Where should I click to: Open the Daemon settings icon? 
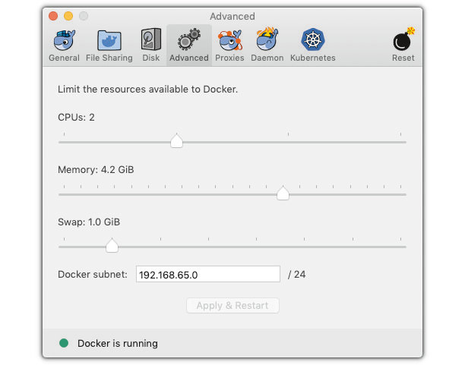click(x=267, y=40)
